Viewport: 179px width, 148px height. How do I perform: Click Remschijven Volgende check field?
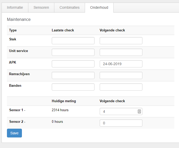(121, 75)
